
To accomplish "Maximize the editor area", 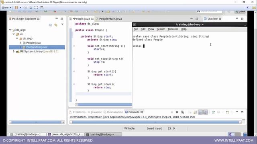I will coord(197,19).
